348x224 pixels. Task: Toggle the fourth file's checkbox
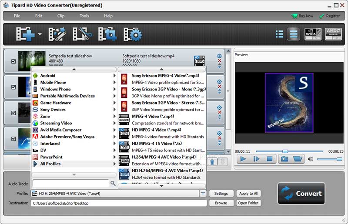[x=13, y=139]
